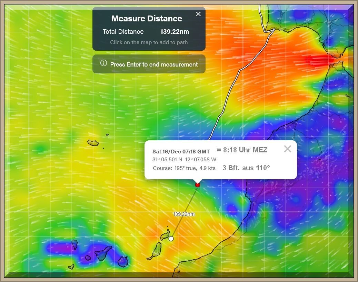Click Madeira island on the map
The image size is (358, 282).
(x=93, y=142)
